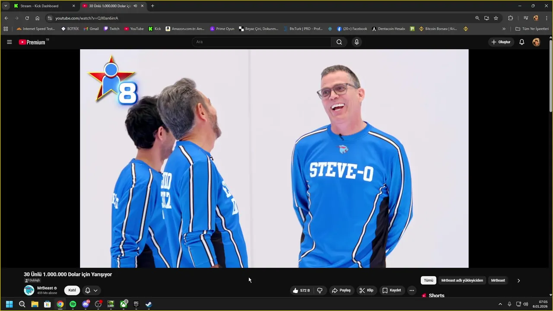553x311 pixels.
Task: Open Tüm Yer İşaretleri folder
Action: 532,29
